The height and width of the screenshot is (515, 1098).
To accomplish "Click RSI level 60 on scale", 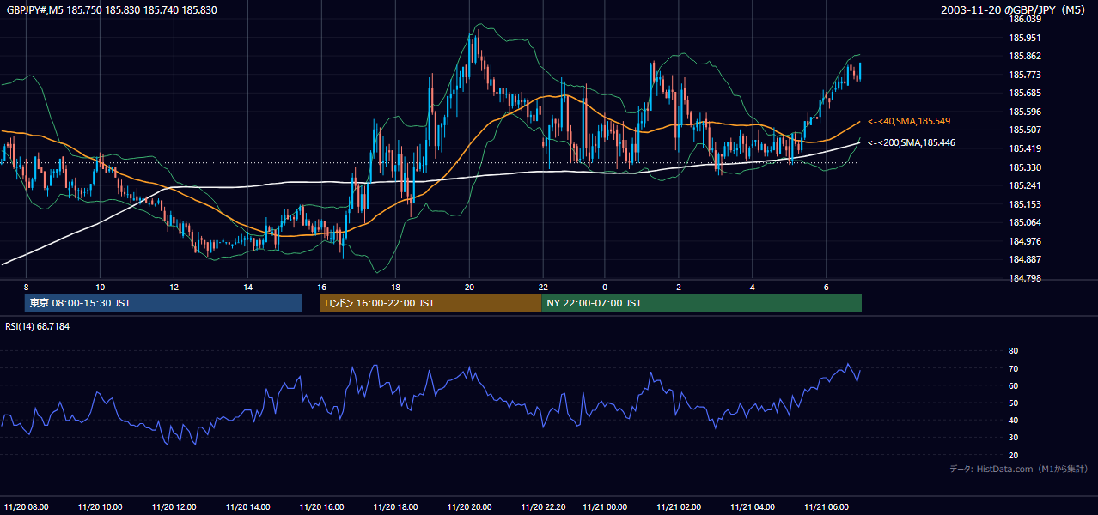I will click(1014, 385).
